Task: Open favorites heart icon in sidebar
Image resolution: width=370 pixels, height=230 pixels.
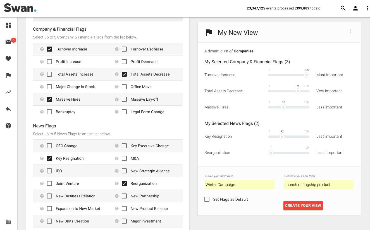Action: (8, 59)
